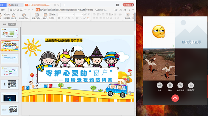Click the Cut (剪切) scissors icon

coord(5,14)
